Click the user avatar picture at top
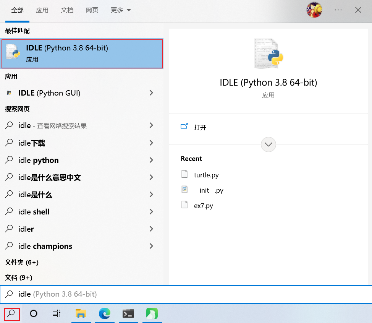 (x=314, y=10)
